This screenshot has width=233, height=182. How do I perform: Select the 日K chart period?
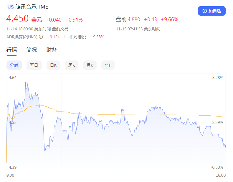point(53,65)
